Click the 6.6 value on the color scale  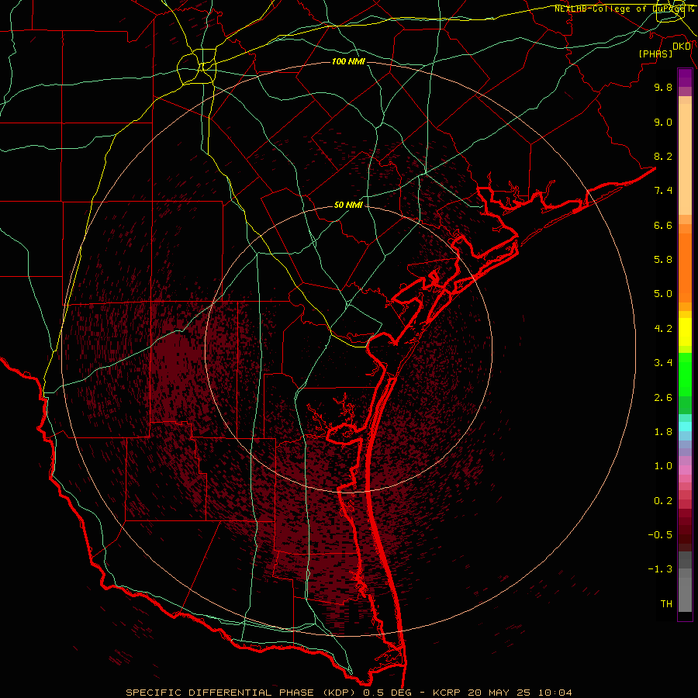pyautogui.click(x=663, y=225)
